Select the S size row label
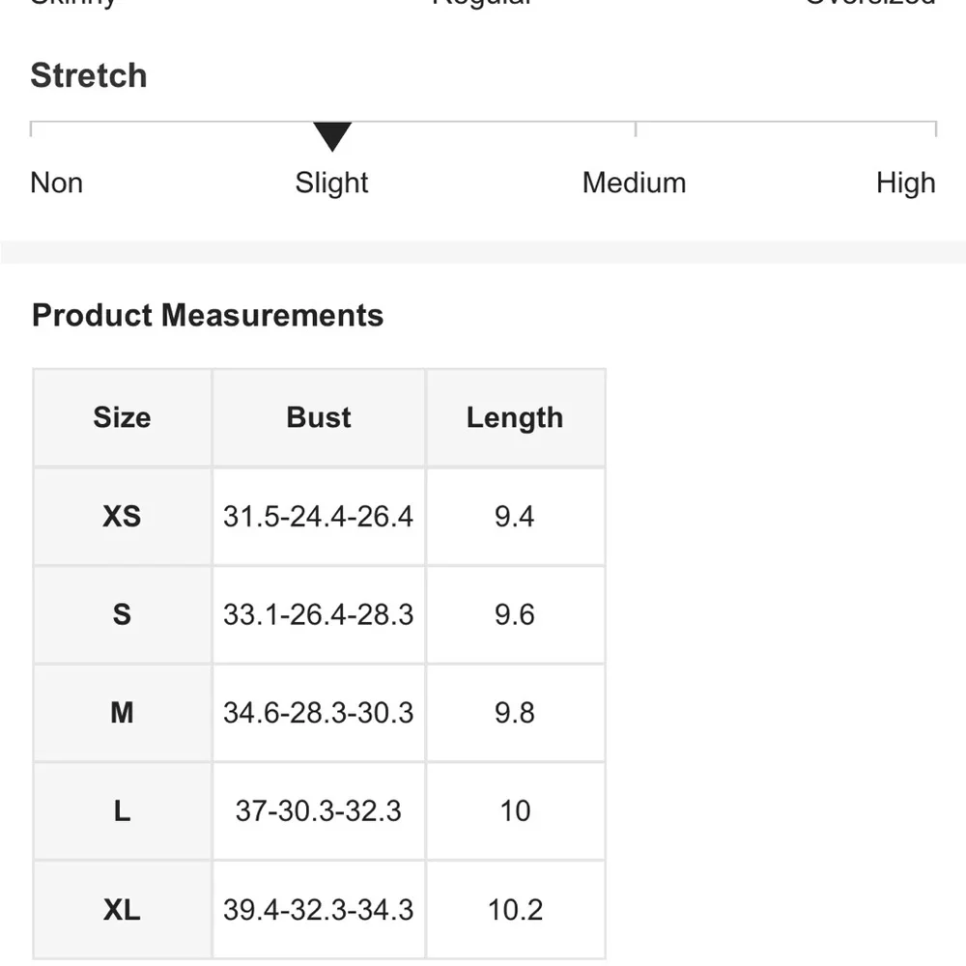Viewport: 966px width, 966px height. click(122, 614)
